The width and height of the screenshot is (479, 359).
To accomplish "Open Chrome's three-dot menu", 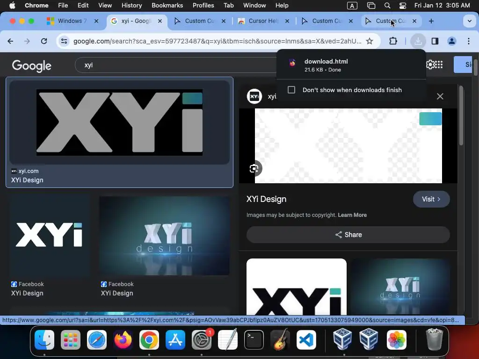I will (469, 41).
